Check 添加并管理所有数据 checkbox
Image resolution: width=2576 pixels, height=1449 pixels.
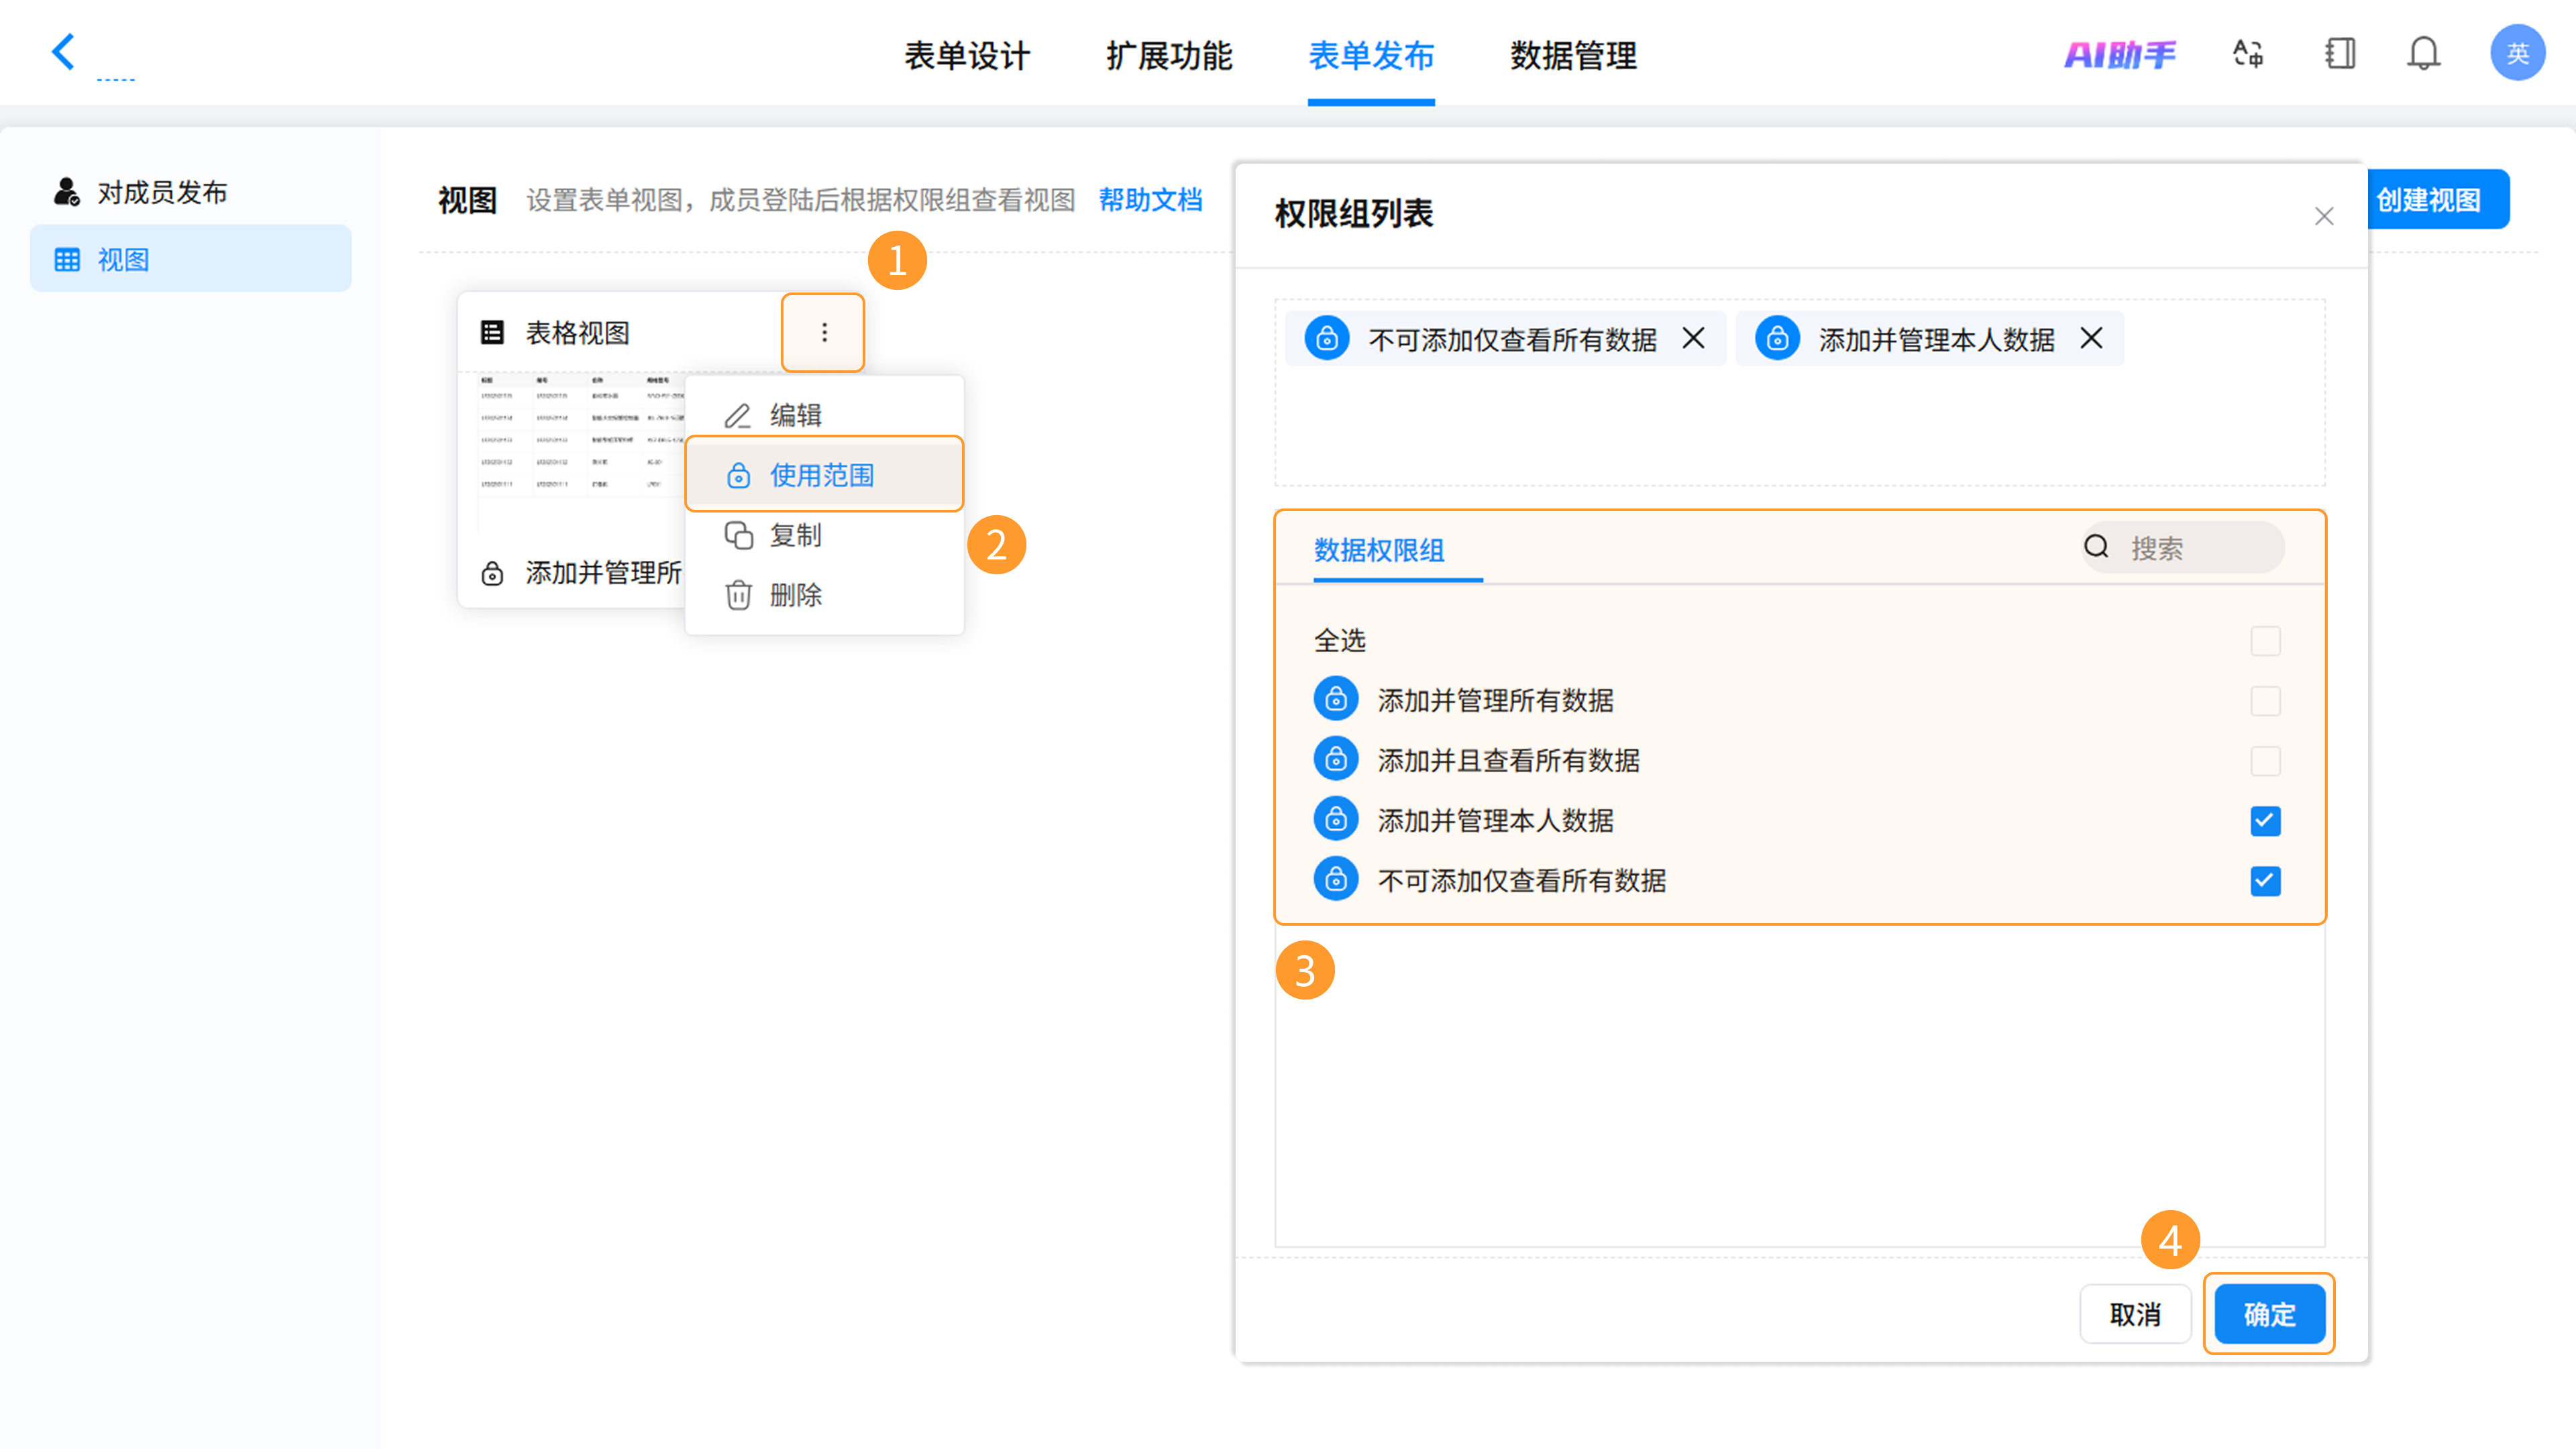[2265, 701]
